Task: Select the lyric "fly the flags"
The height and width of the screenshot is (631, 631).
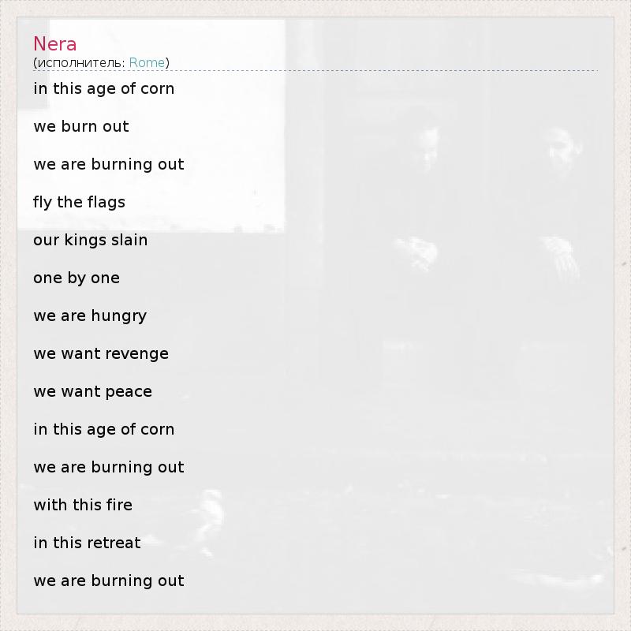Action: click(79, 202)
